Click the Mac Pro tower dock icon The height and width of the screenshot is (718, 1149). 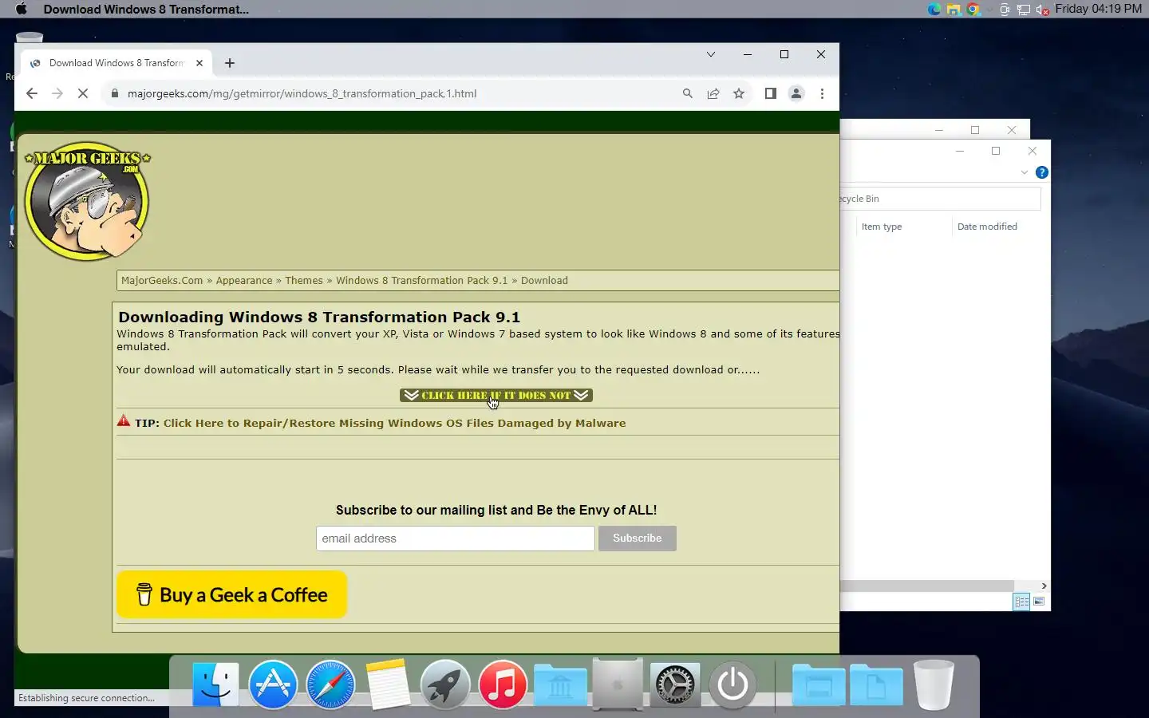tap(618, 684)
